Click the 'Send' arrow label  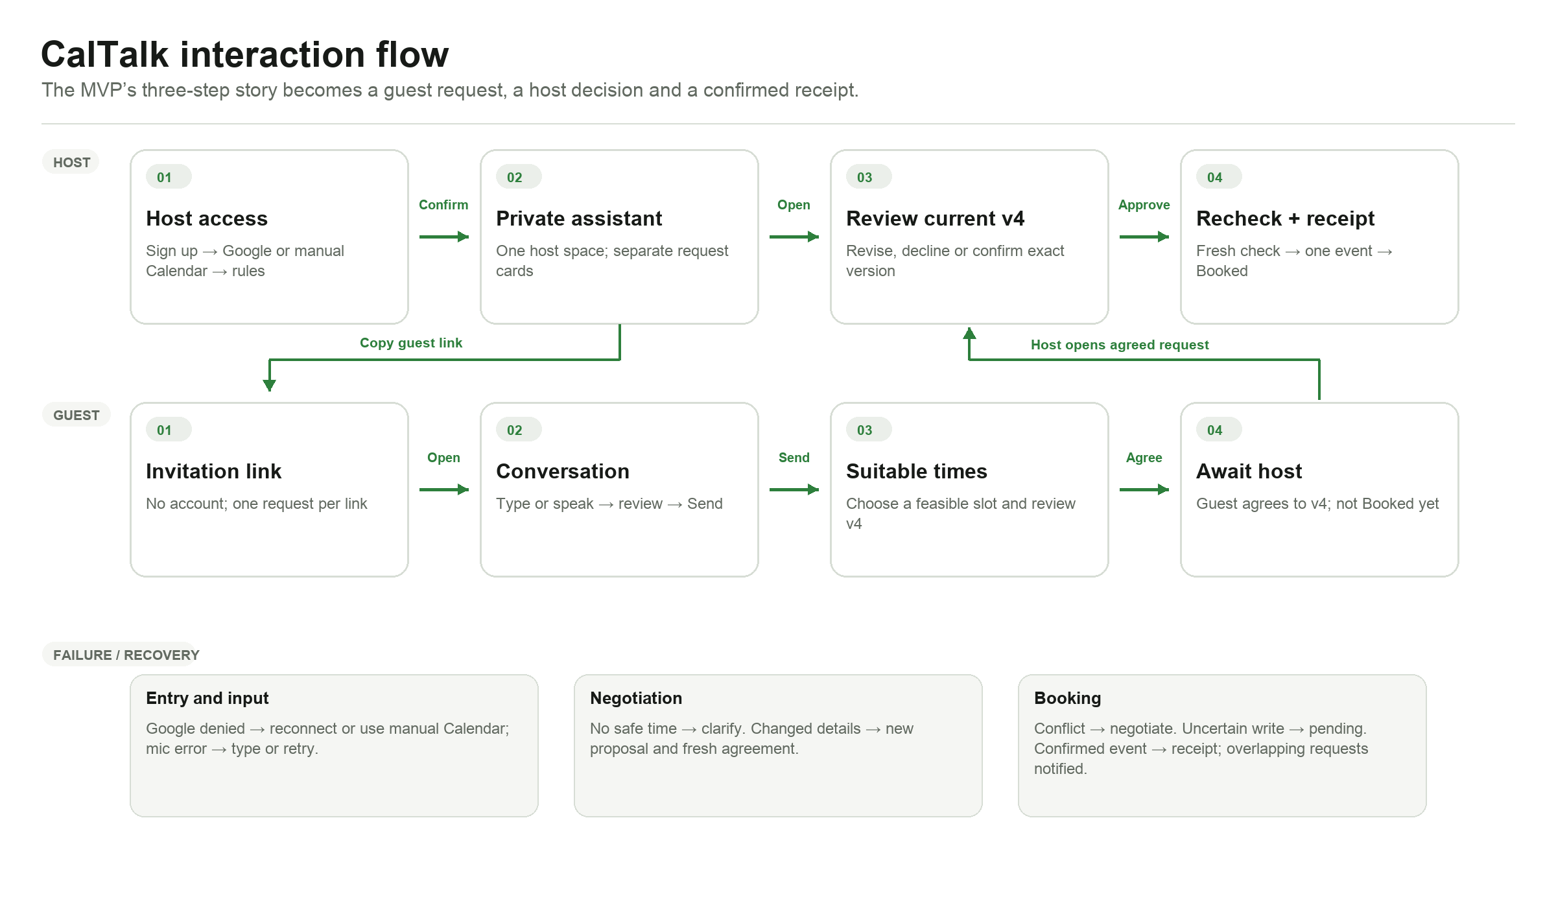[794, 458]
